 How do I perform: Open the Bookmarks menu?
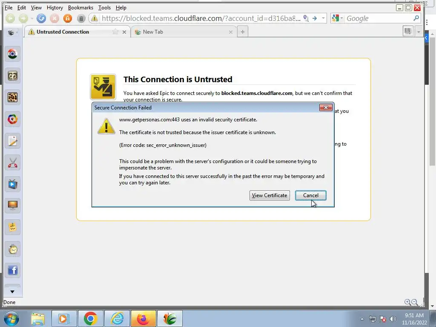click(x=80, y=8)
